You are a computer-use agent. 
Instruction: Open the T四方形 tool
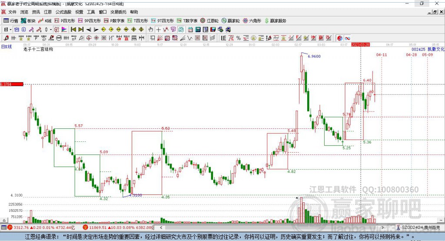click(x=138, y=21)
